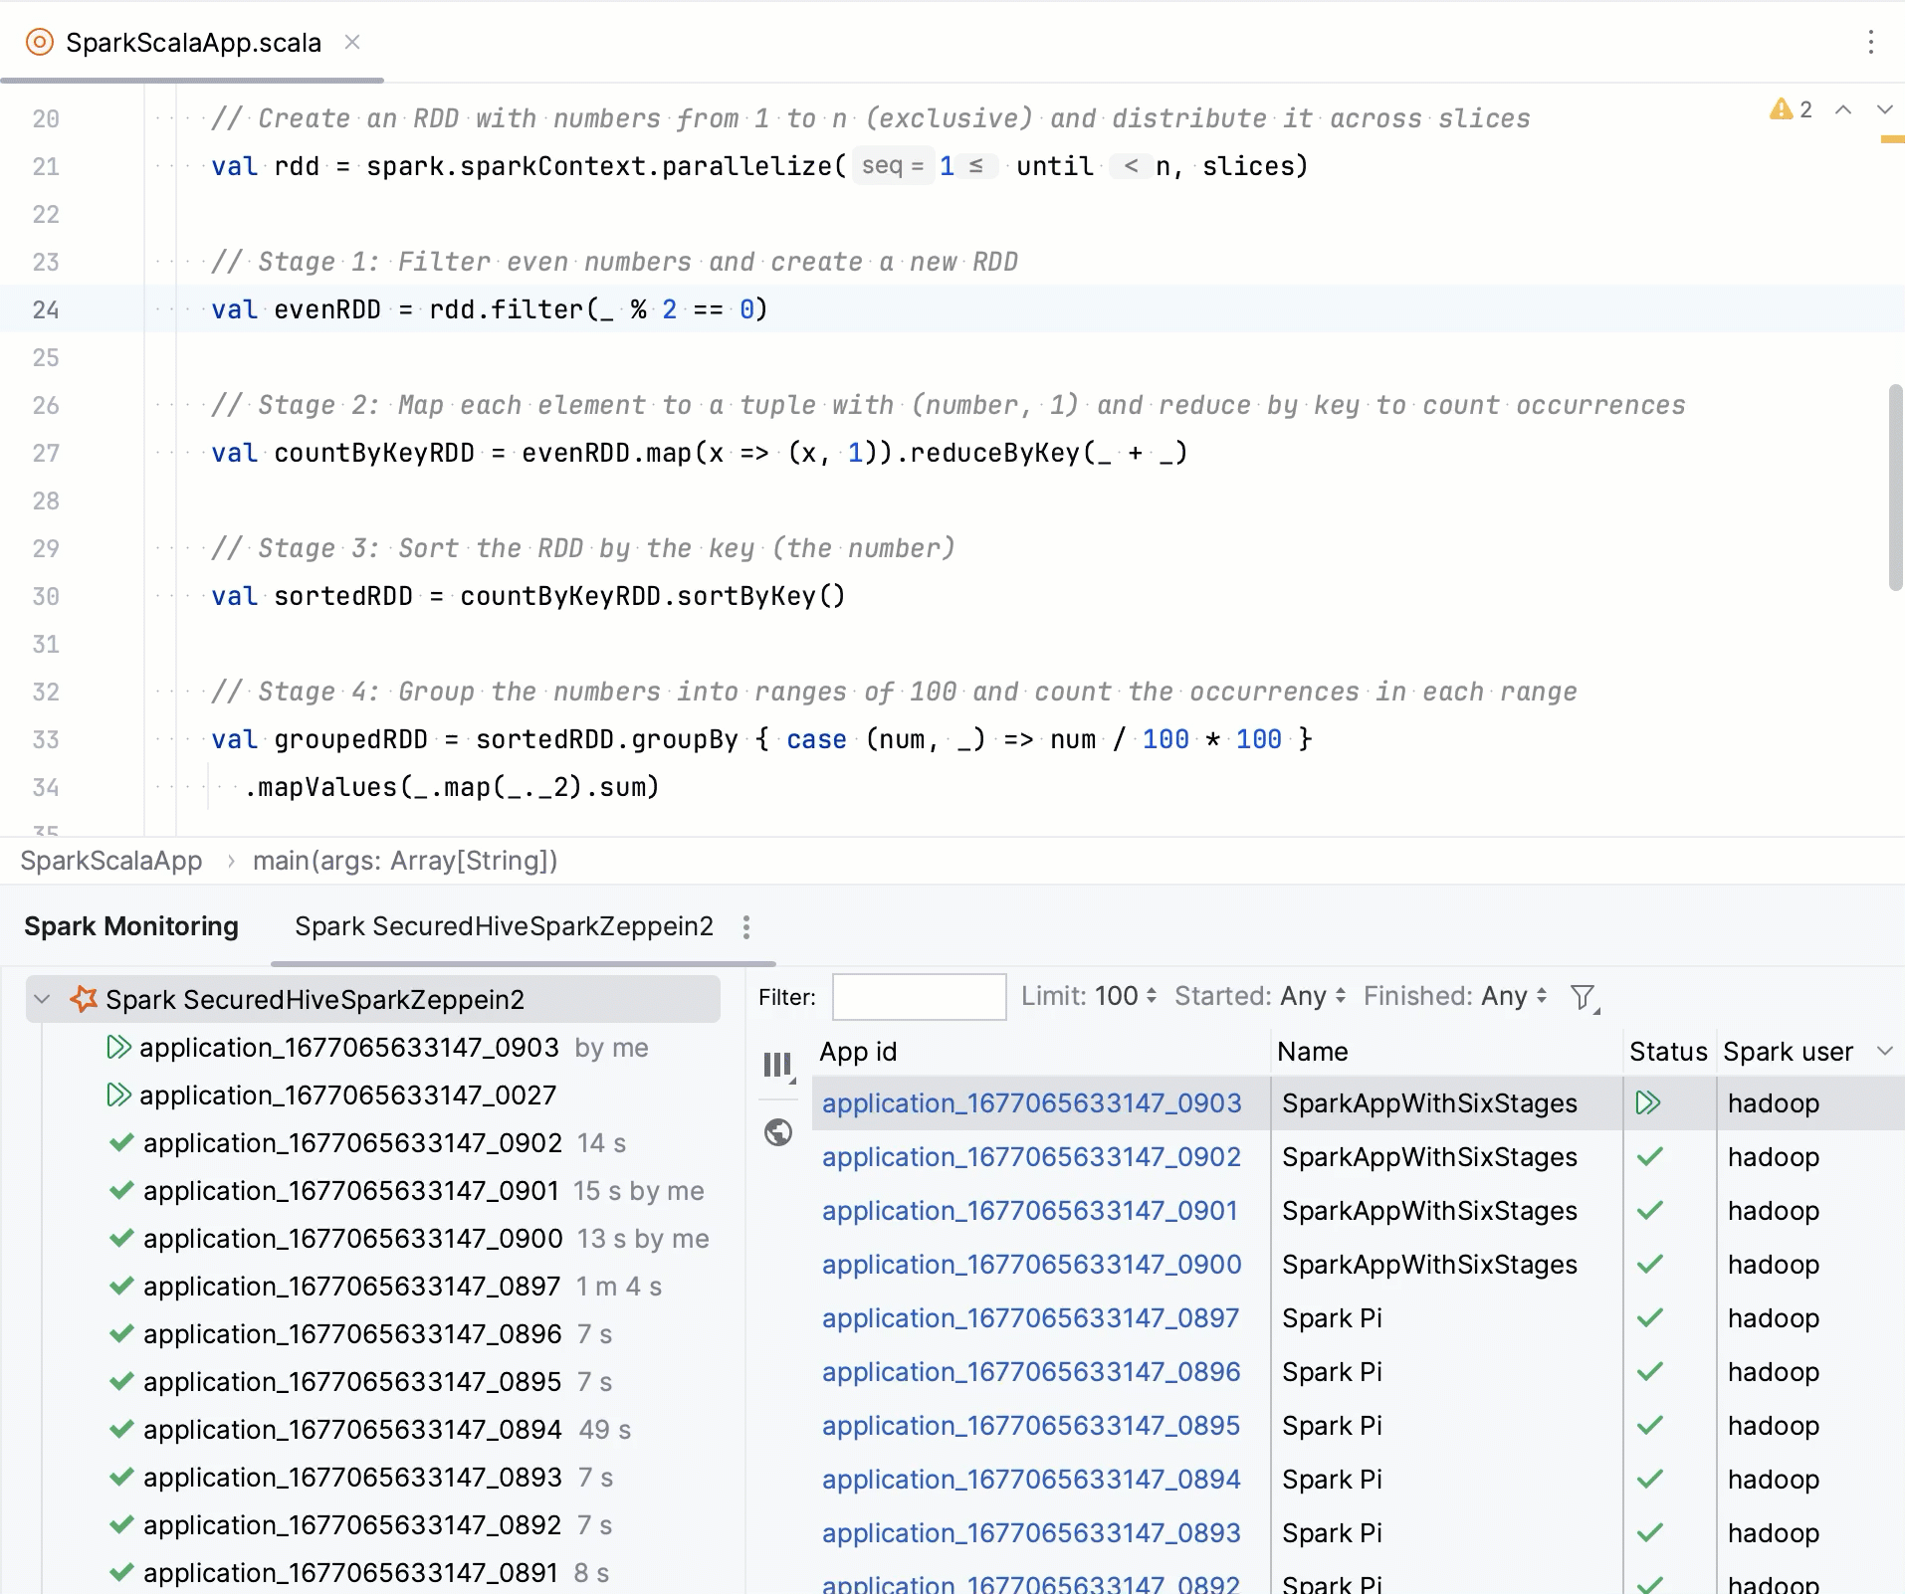This screenshot has width=1905, height=1594.
Task: Click the warnings indicator showing 2
Action: coord(1792,109)
